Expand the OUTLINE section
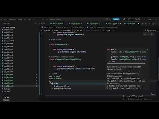Image resolution: width=159 pixels, height=119 pixels. coord(6,98)
